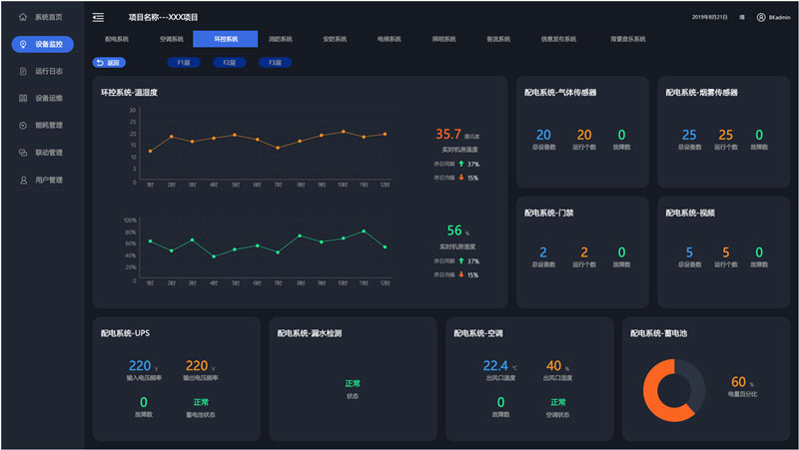
Task: Open the 空调系统 tab
Action: click(x=171, y=39)
